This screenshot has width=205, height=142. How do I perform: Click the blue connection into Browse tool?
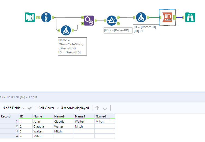(x=179, y=17)
